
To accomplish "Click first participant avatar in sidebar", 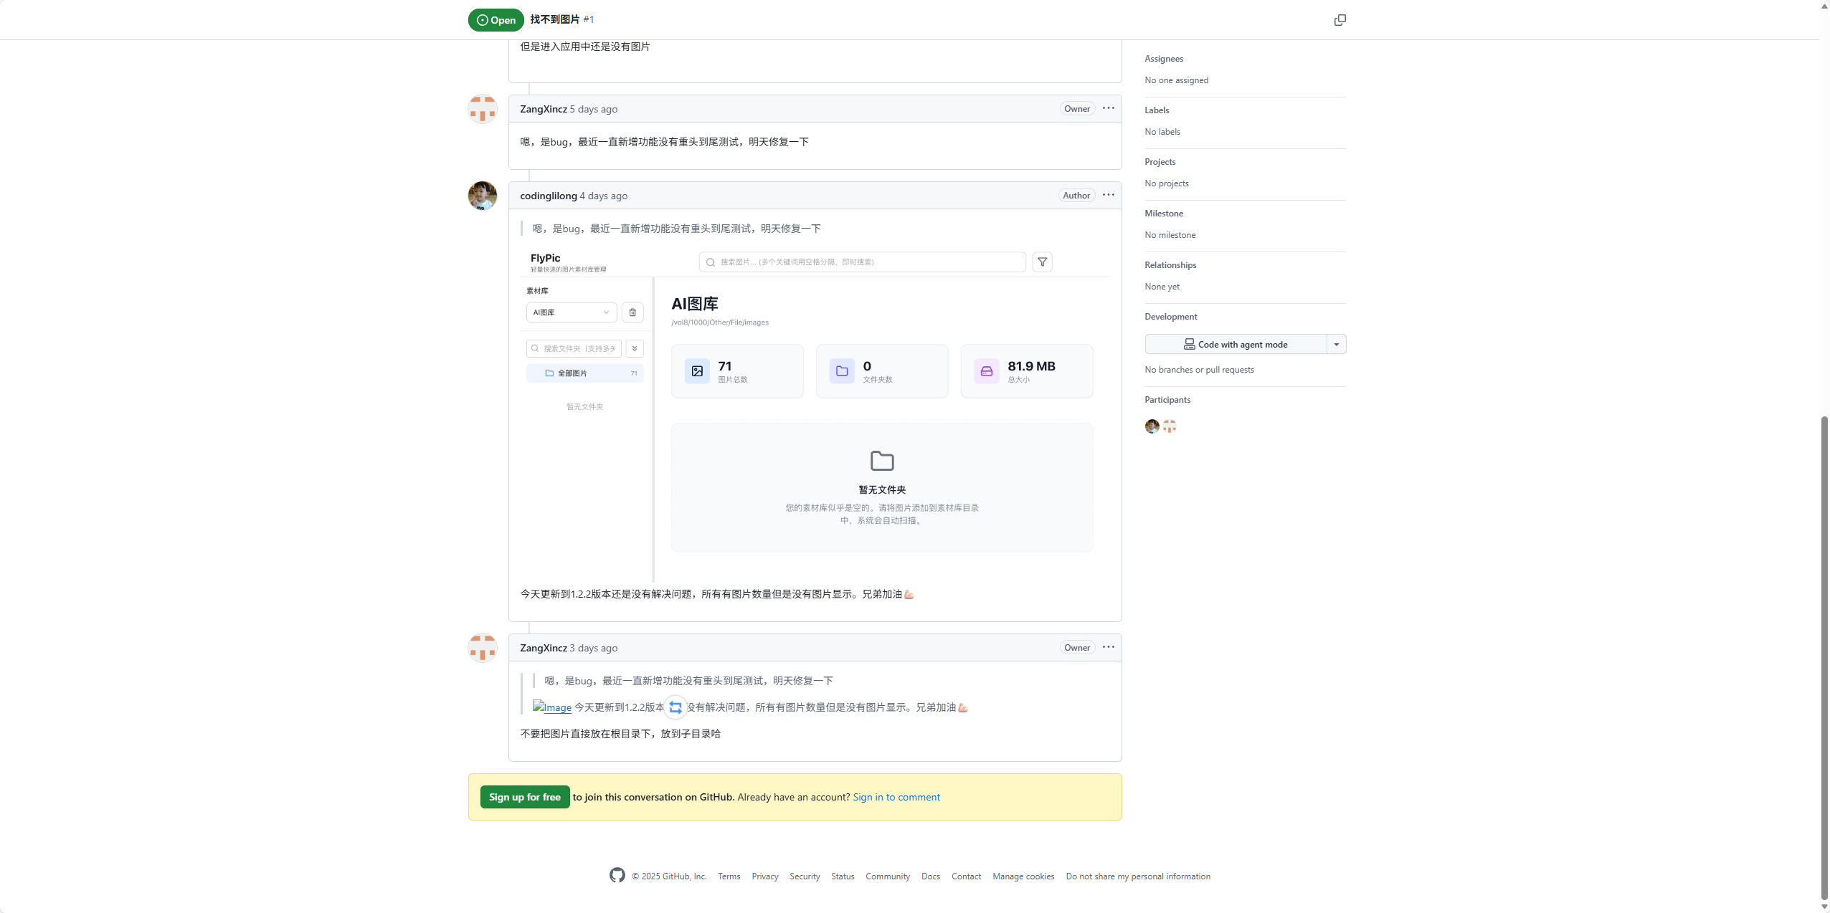I will 1152,426.
